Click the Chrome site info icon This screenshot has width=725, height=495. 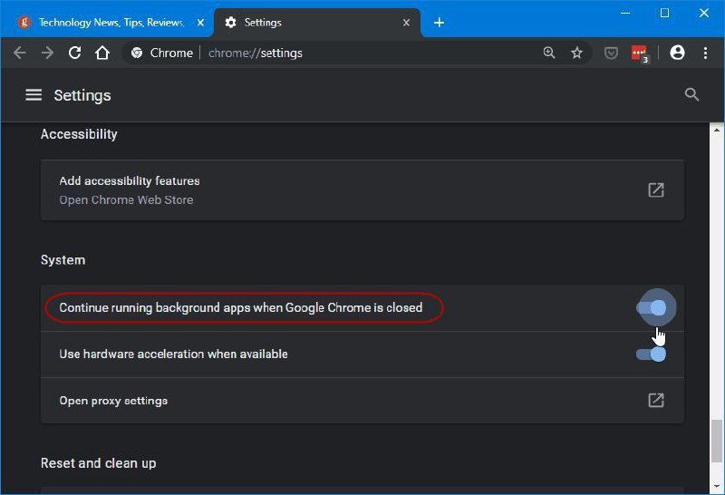tap(137, 53)
